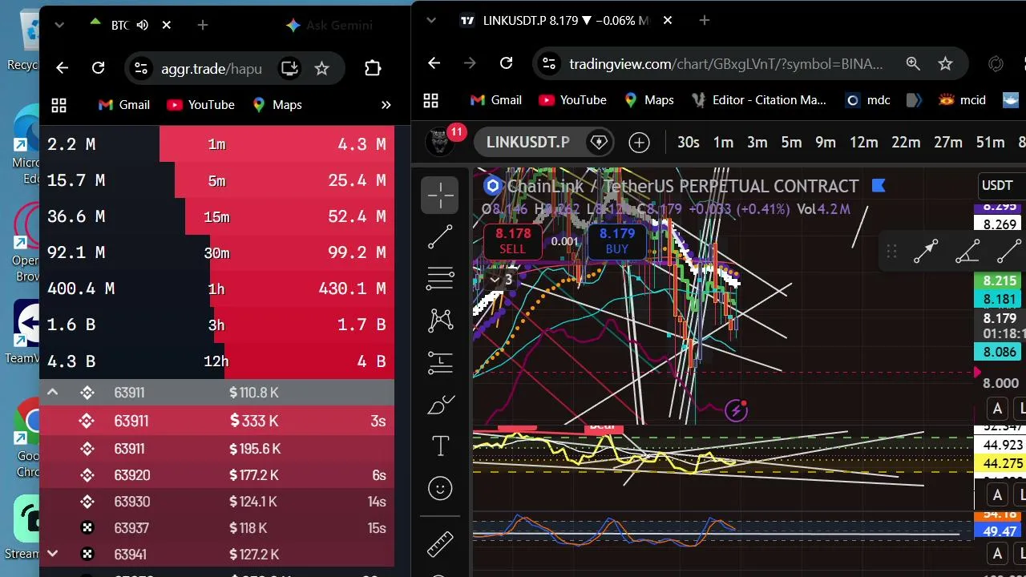Collapse the indicator legend showing 3
Image resolution: width=1026 pixels, height=577 pixels.
click(x=500, y=280)
